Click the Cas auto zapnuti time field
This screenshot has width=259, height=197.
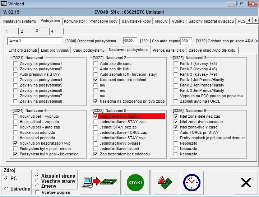pos(130,41)
